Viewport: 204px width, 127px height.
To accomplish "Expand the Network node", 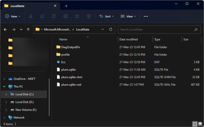I will [4, 117].
